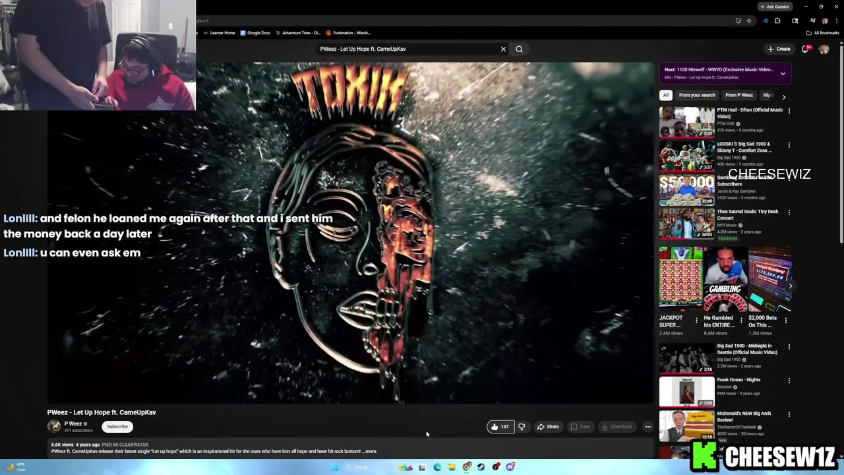
Task: Open the Chrome media controls icon
Action: click(x=812, y=20)
